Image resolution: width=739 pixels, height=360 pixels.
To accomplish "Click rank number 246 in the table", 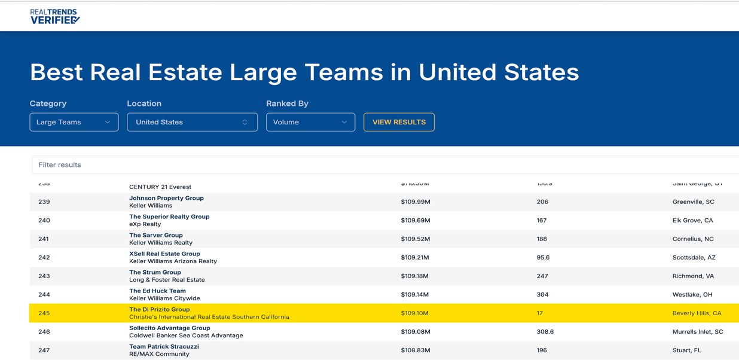I will coord(44,332).
